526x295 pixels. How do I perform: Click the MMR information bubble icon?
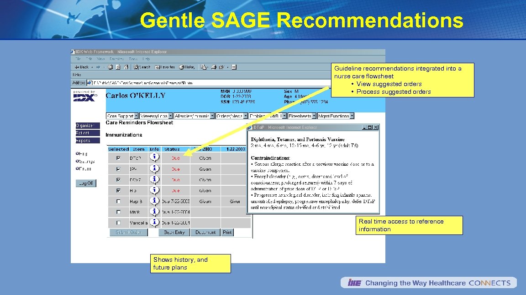click(x=155, y=212)
